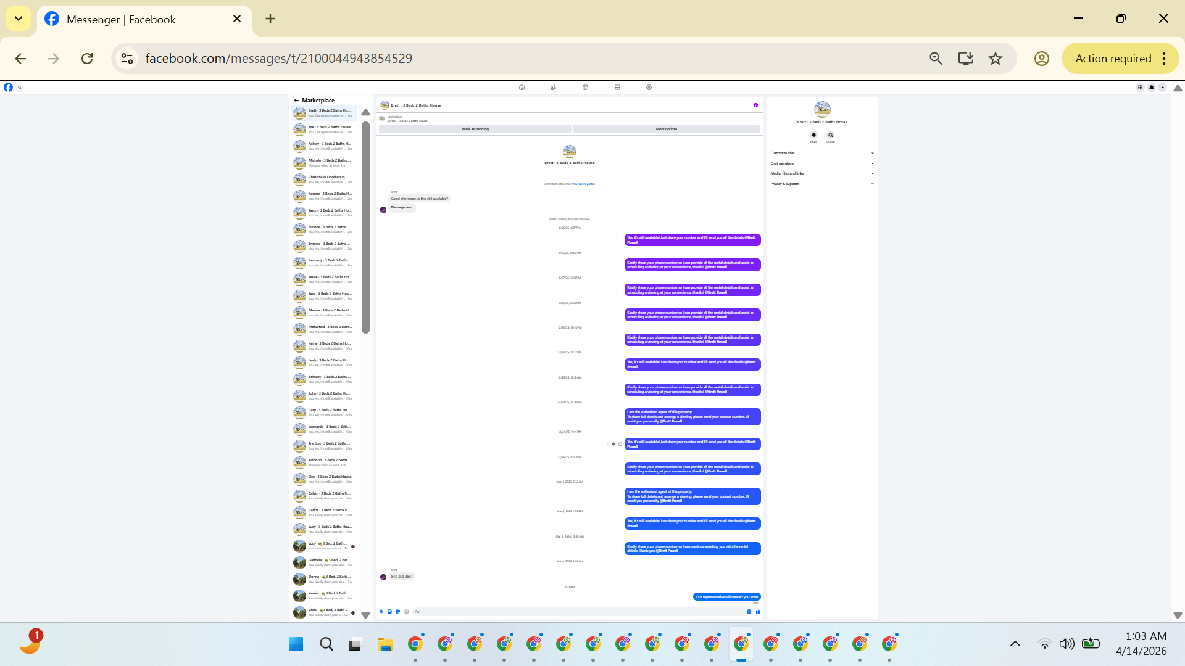Open the Facebook Home icon
1185x666 pixels.
click(522, 88)
